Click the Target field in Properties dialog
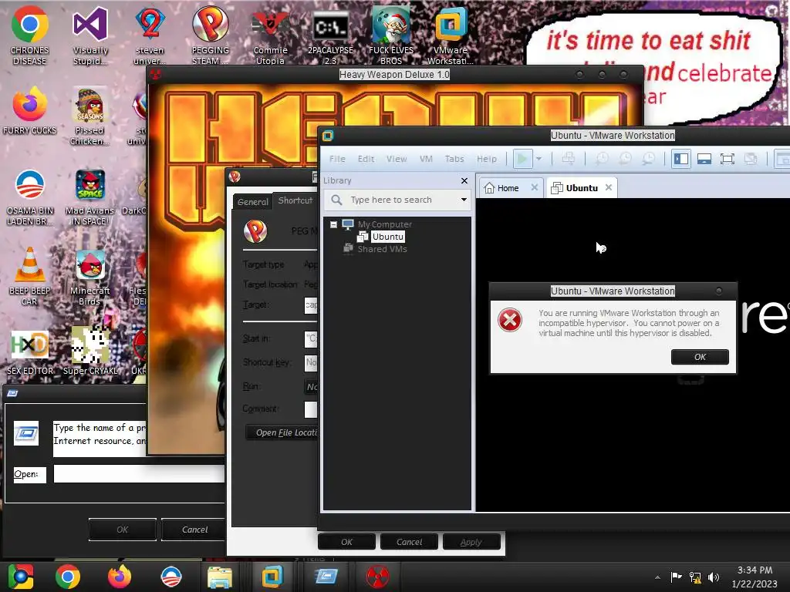The height and width of the screenshot is (592, 790). click(311, 304)
